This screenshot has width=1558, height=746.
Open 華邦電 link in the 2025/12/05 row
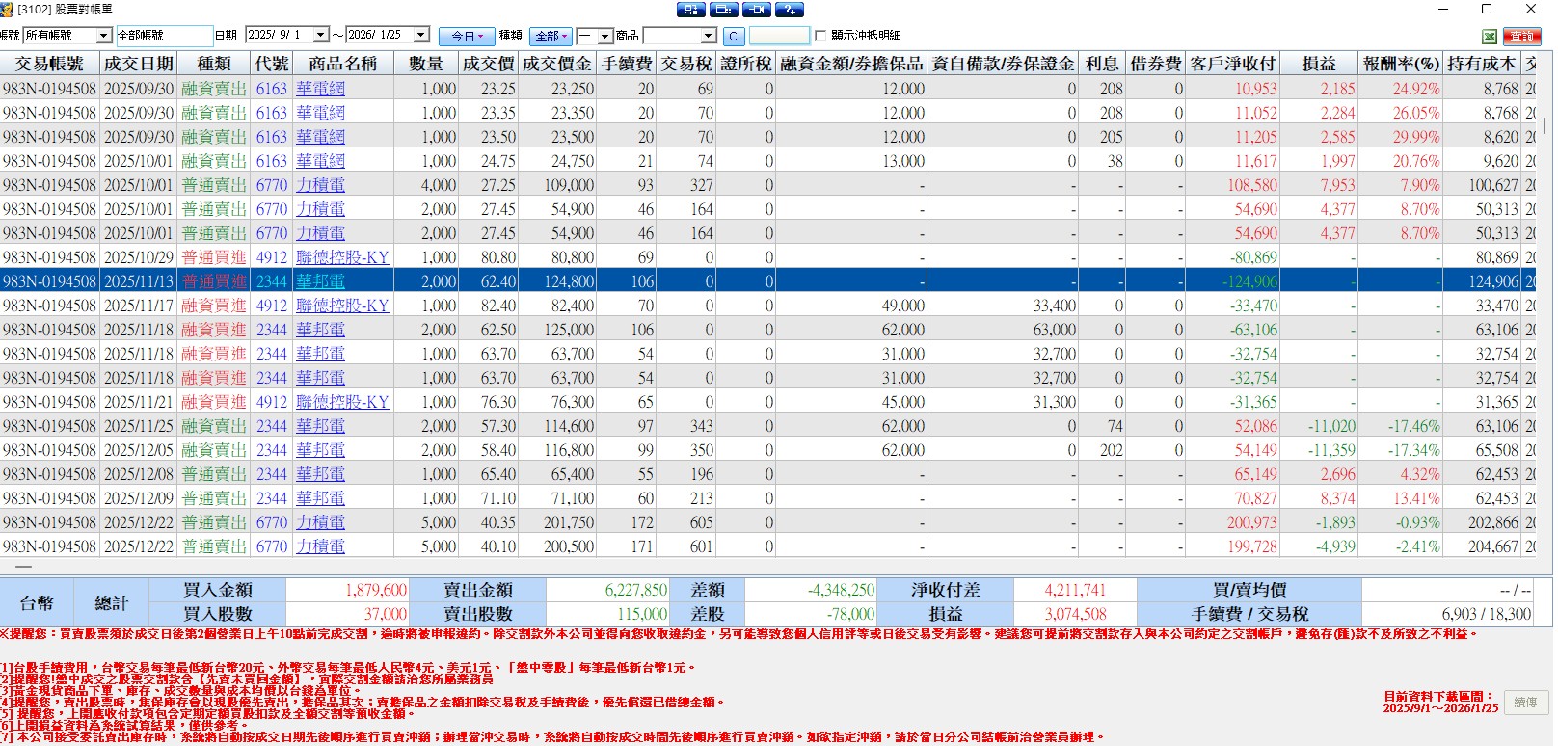click(320, 450)
